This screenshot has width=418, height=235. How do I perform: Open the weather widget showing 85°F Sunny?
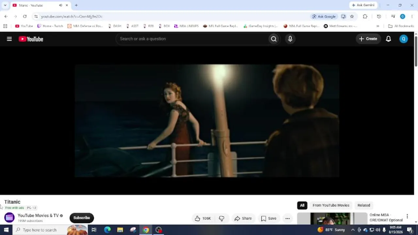(x=331, y=230)
